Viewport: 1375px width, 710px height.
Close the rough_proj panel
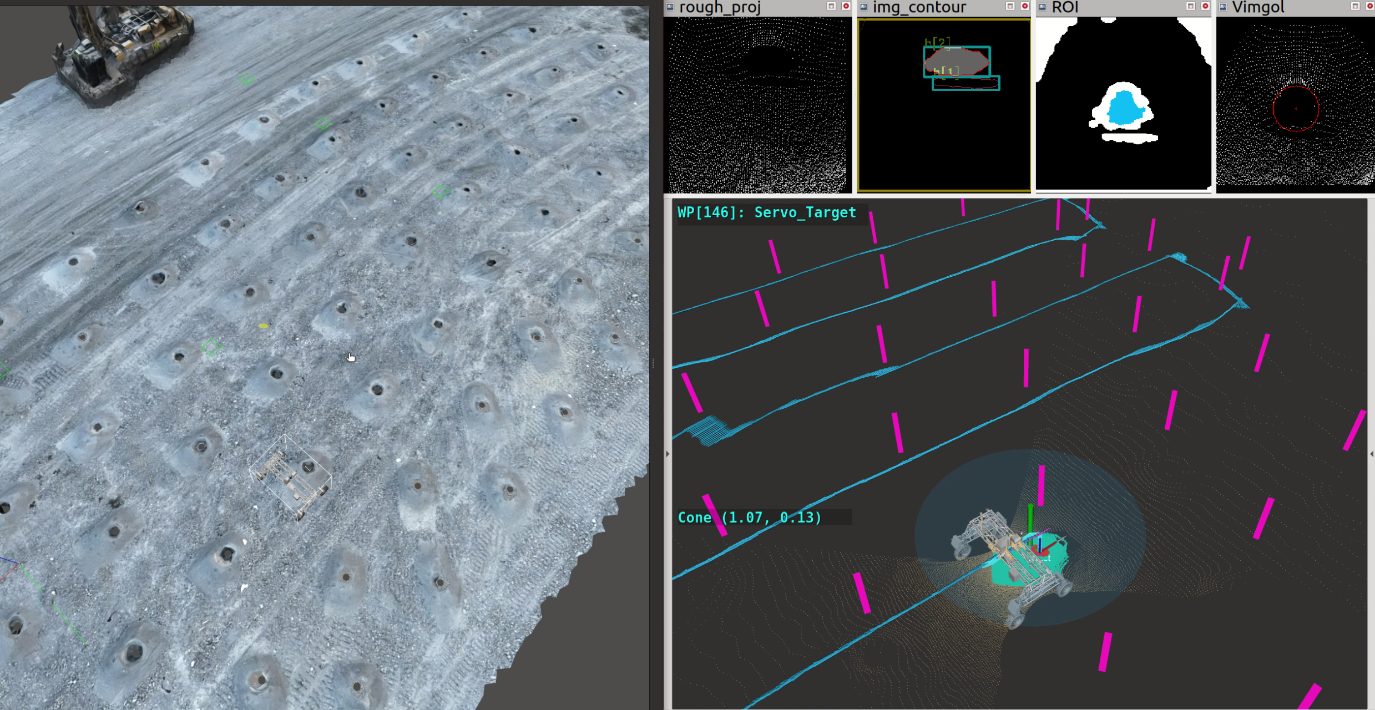click(846, 6)
